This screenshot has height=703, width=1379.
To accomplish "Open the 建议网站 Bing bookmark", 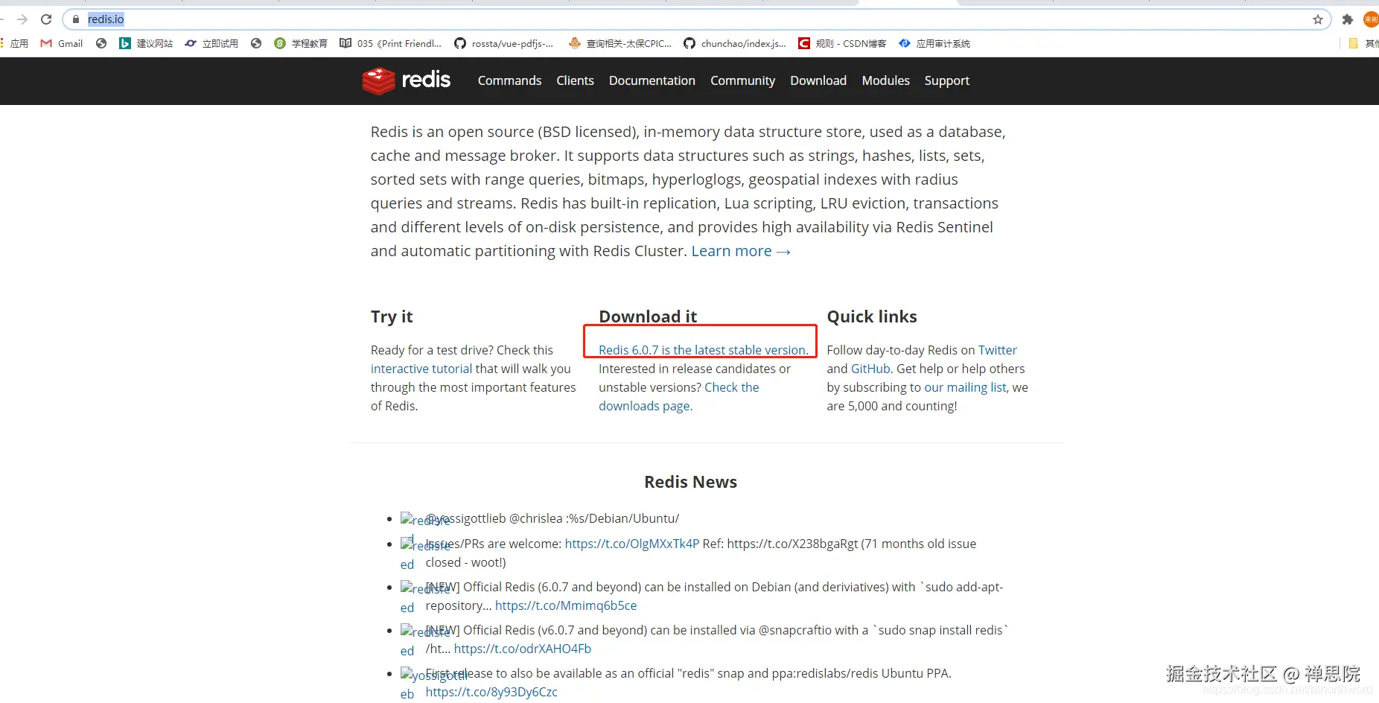I will pyautogui.click(x=146, y=43).
